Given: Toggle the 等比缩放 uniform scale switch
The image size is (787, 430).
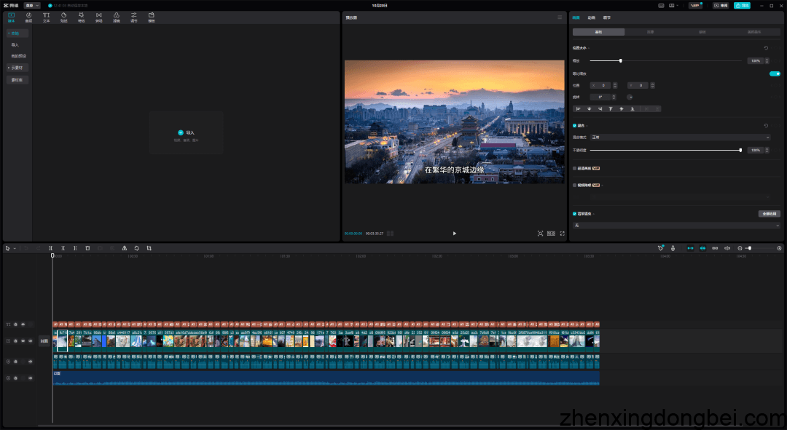Looking at the screenshot, I should (775, 73).
